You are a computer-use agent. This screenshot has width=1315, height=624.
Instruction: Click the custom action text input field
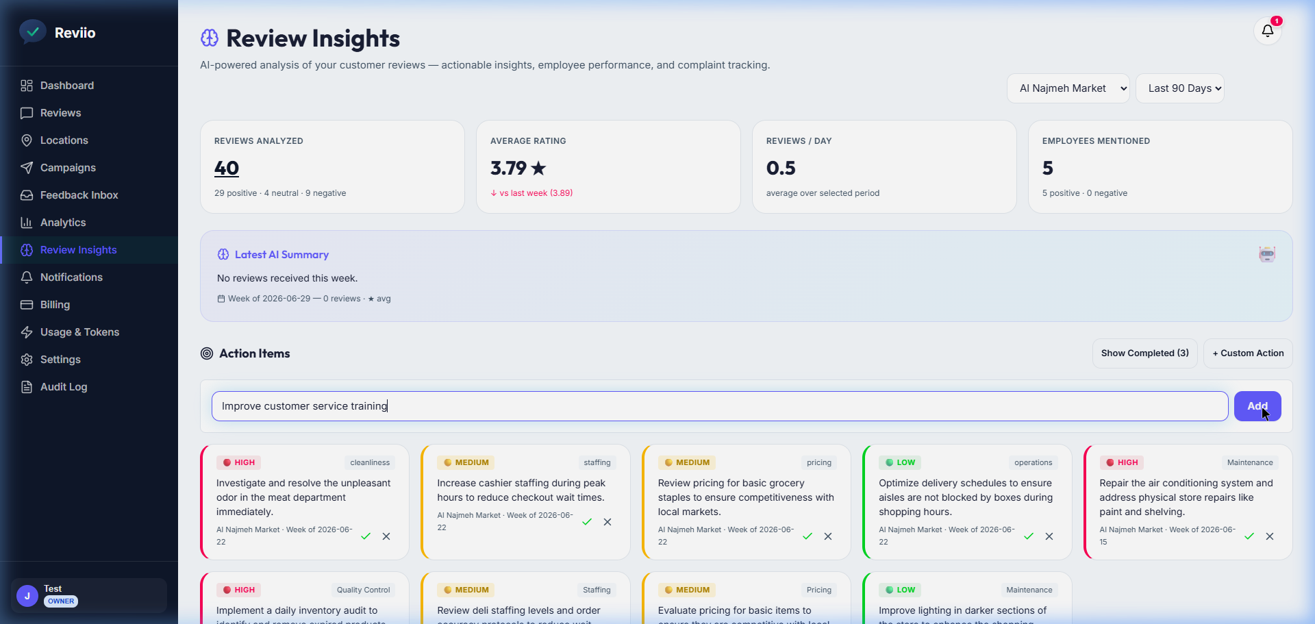click(x=720, y=406)
